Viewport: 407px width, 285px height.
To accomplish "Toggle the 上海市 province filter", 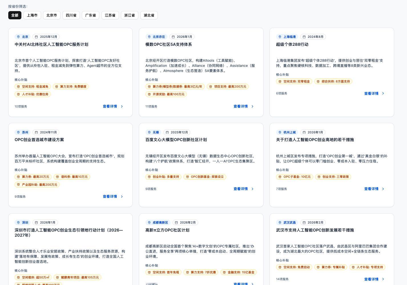I will [x=32, y=15].
